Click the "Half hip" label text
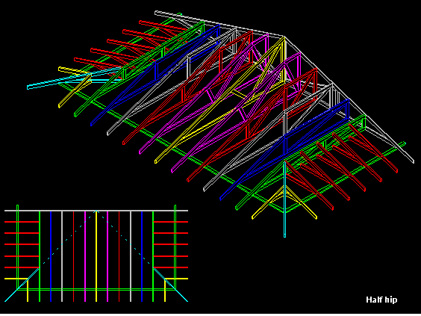421x316 pixels. tap(381, 300)
